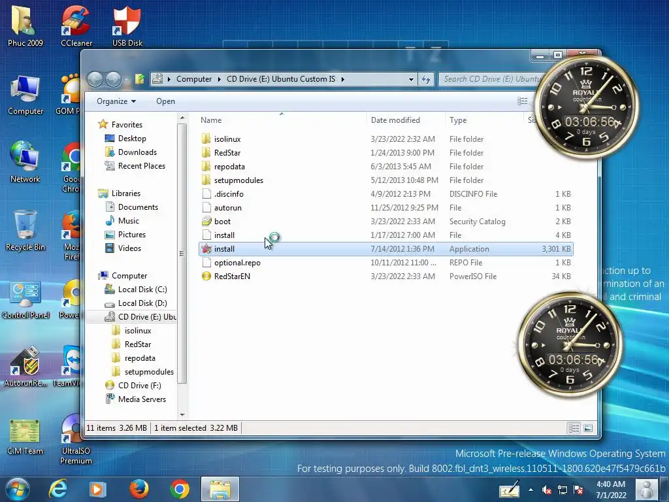Open the CCleaner desktop shortcut
669x502 pixels.
[x=76, y=25]
